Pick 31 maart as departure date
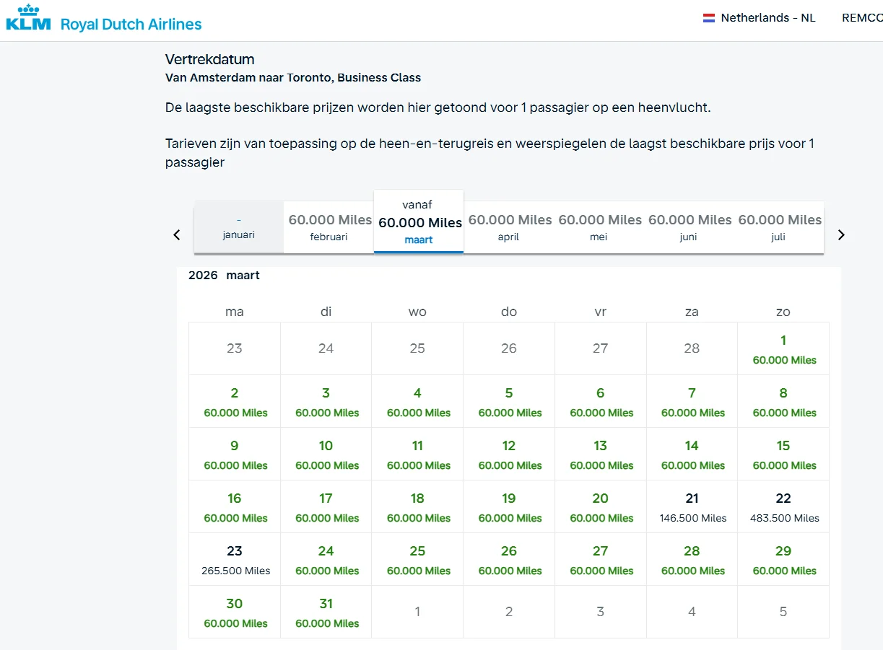 coord(326,612)
